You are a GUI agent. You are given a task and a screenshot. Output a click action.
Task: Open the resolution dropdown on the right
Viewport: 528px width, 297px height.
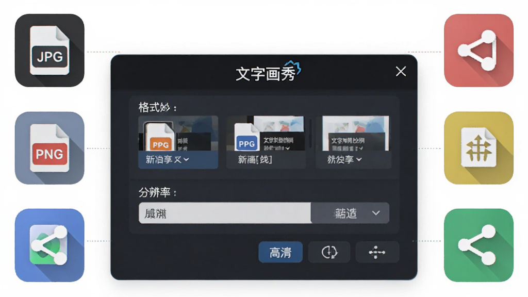tap(350, 213)
